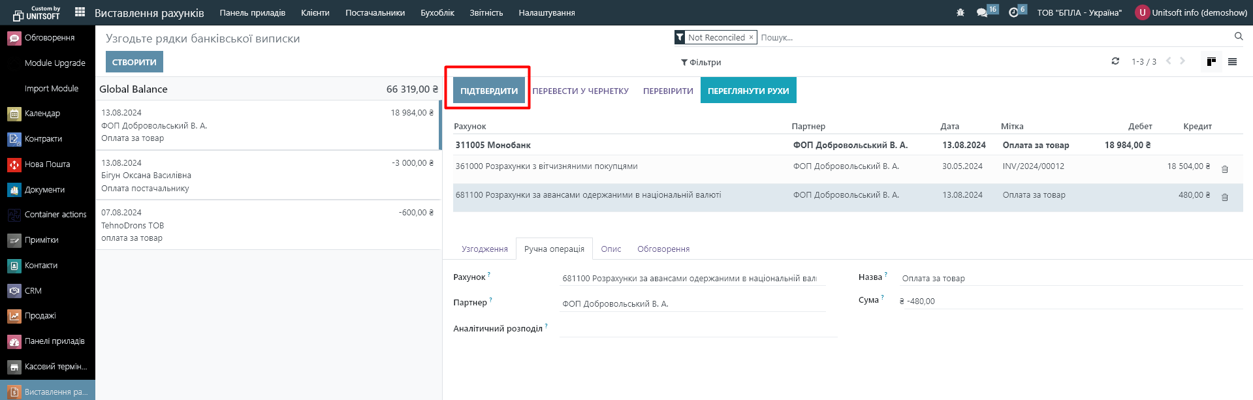
Task: Click the ПІДТВЕРДИТИ button
Action: 488,91
